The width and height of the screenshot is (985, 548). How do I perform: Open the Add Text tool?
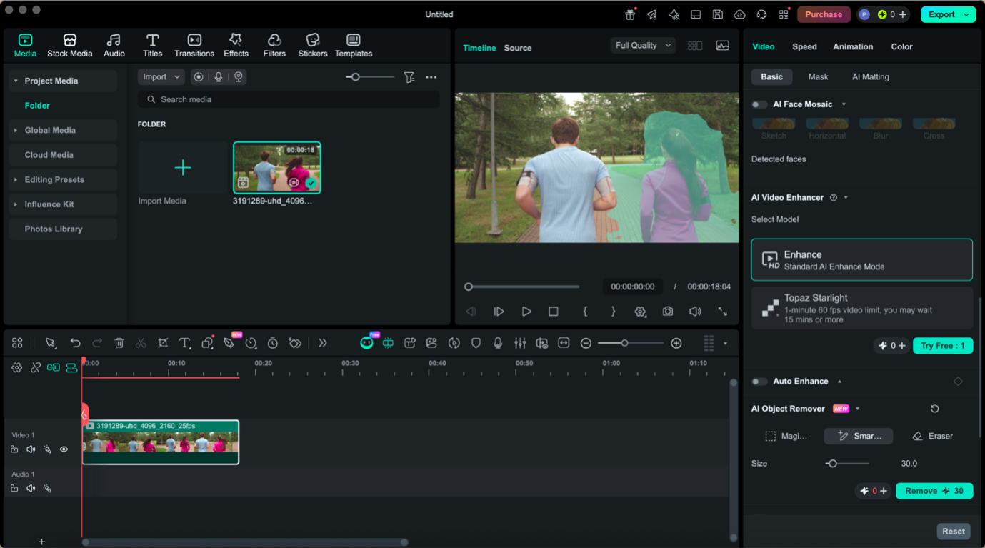185,343
